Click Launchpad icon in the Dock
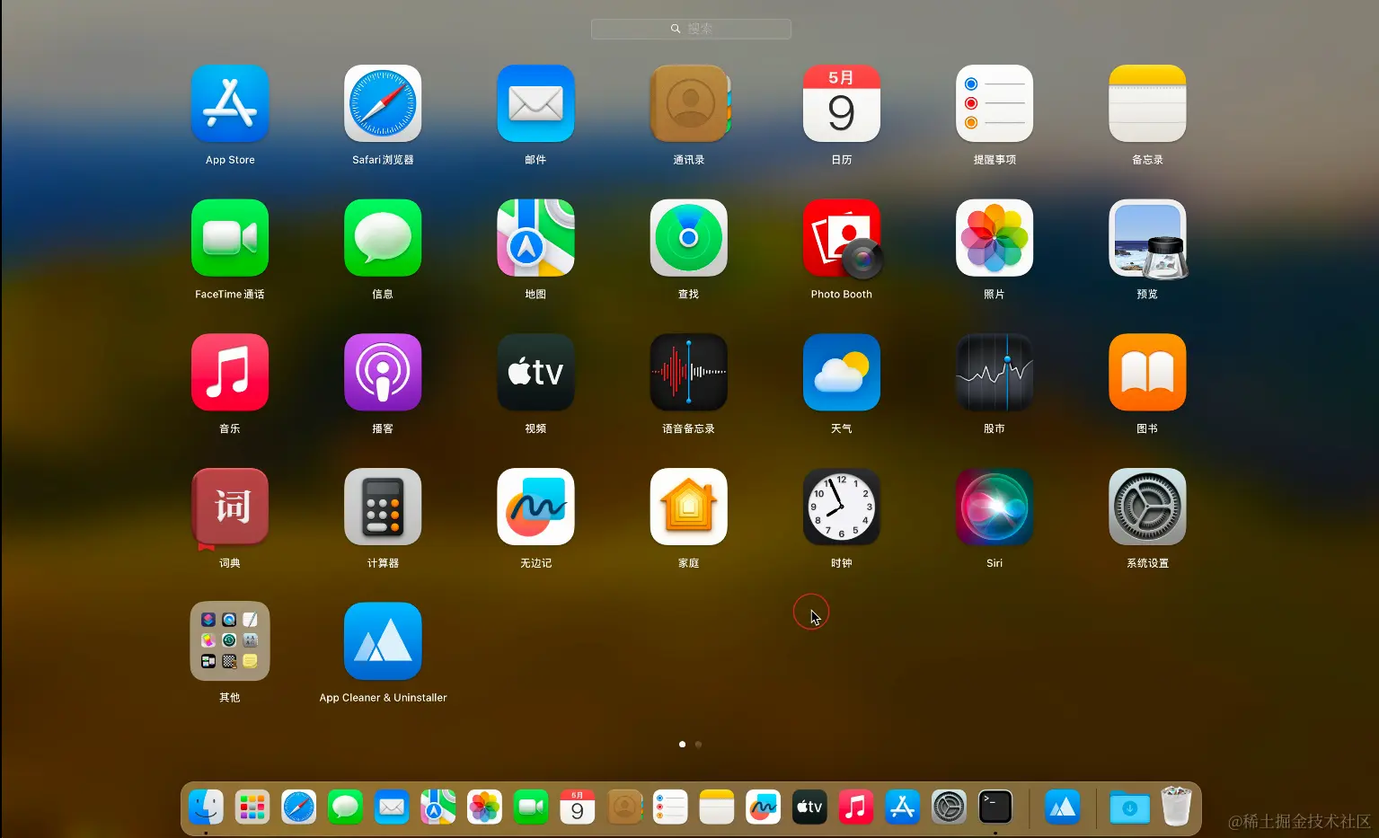This screenshot has height=838, width=1379. (252, 807)
